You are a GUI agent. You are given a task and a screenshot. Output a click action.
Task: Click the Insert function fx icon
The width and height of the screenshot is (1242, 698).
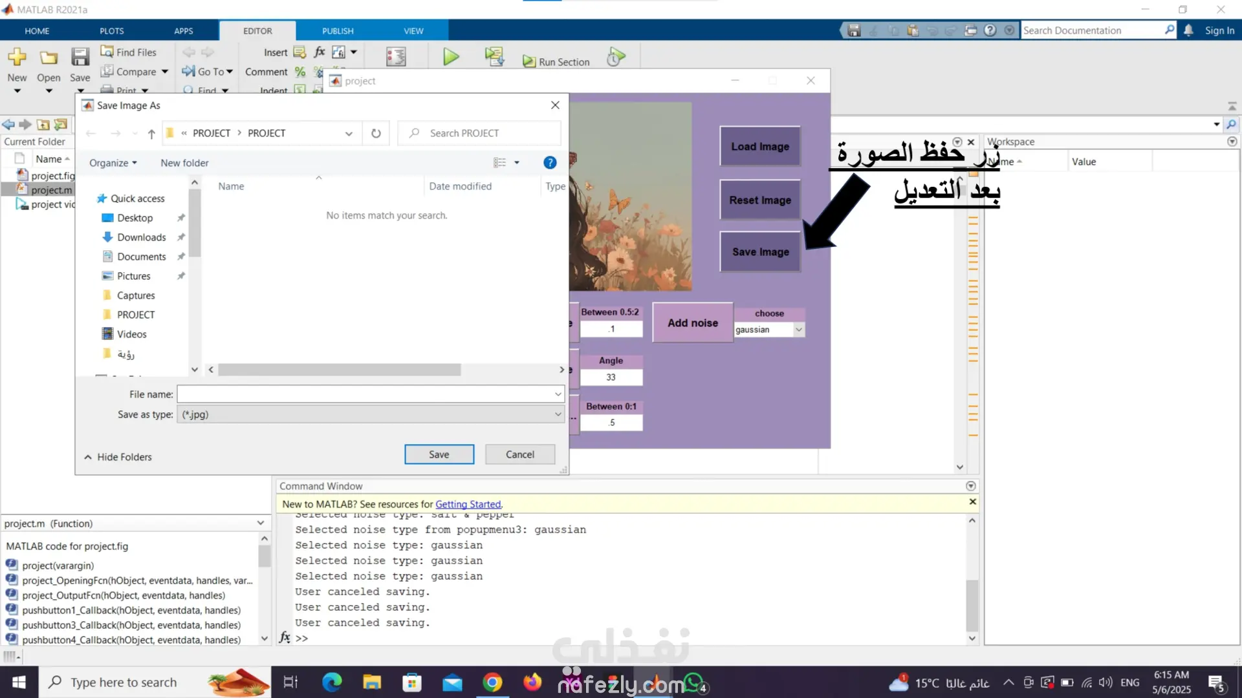point(320,52)
